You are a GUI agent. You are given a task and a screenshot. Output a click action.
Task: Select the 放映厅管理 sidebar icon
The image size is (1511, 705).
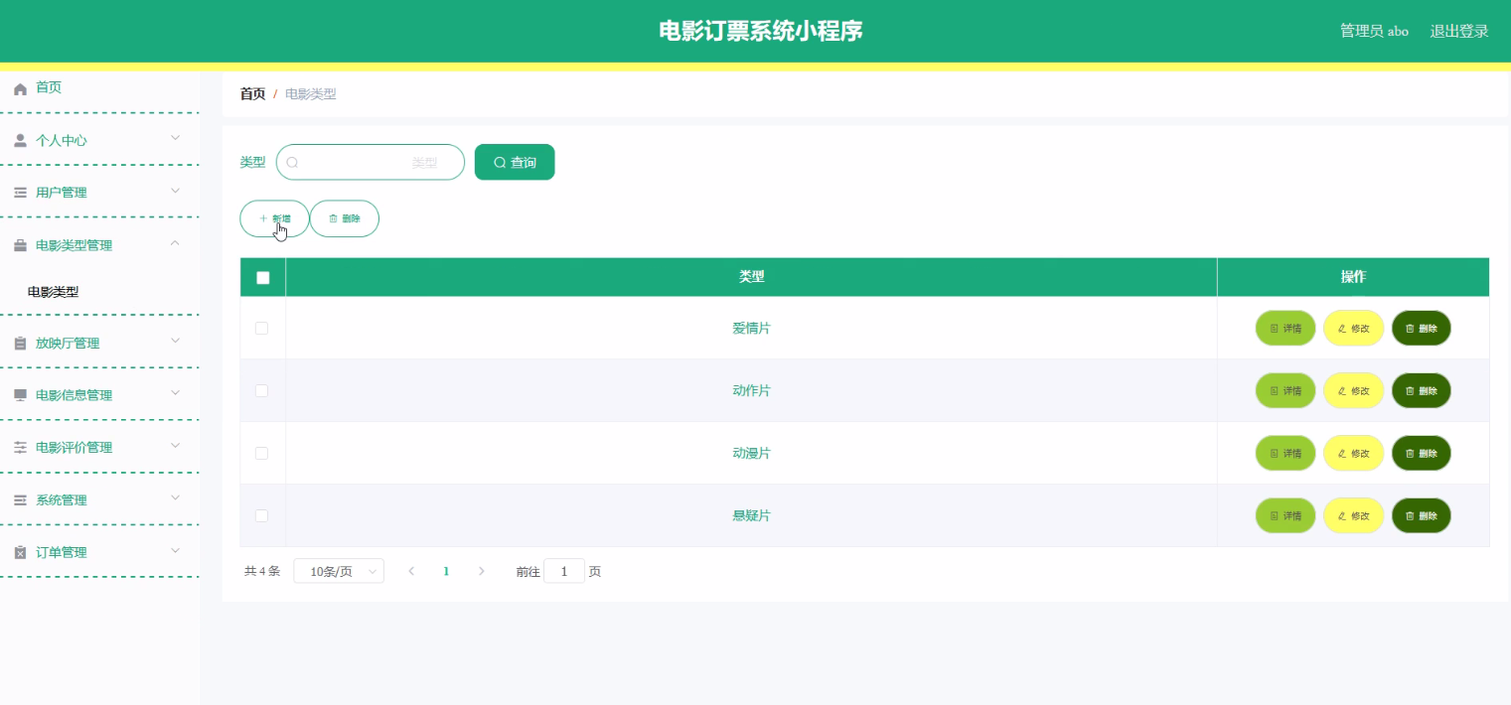coord(19,343)
